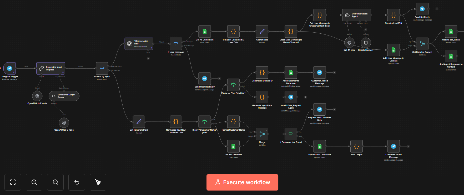Click the Send User Bot Reply node
Image resolution: width=464 pixels, height=195 pixels.
click(x=205, y=79)
